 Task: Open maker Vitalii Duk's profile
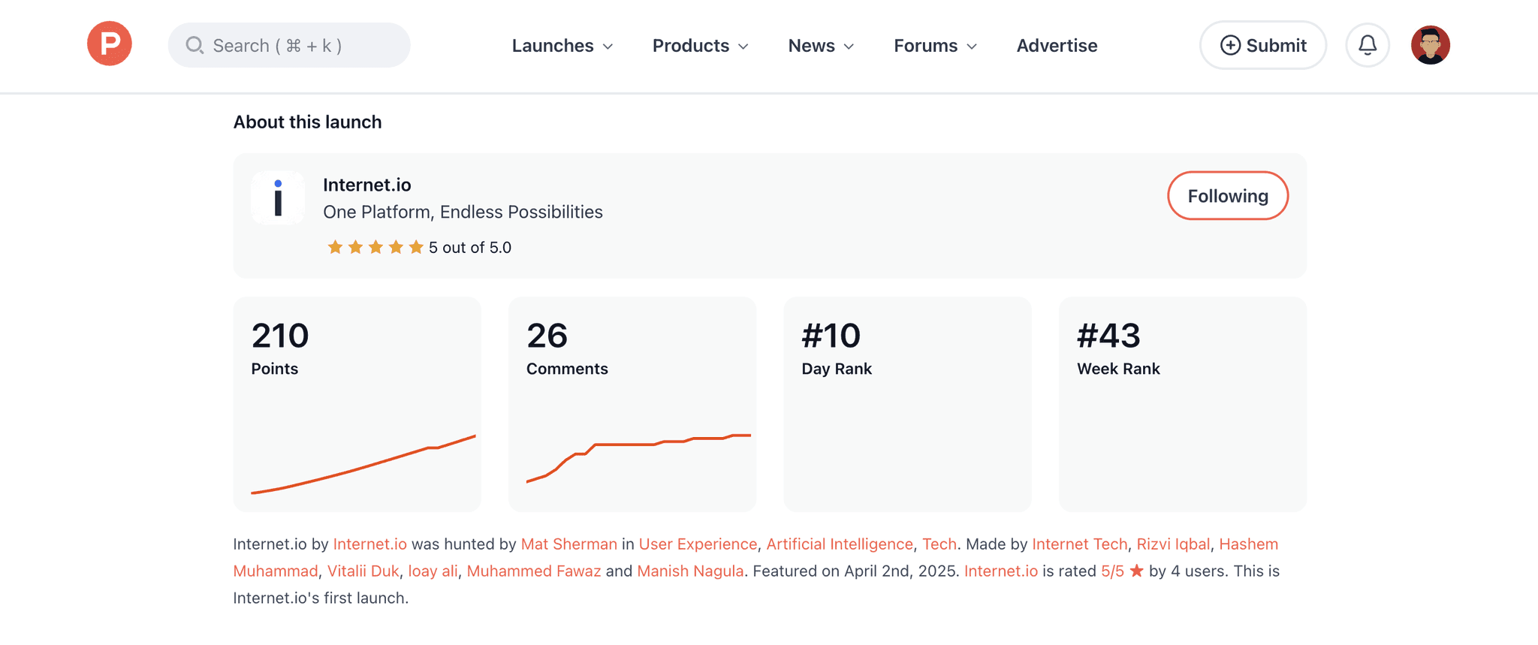tap(363, 571)
